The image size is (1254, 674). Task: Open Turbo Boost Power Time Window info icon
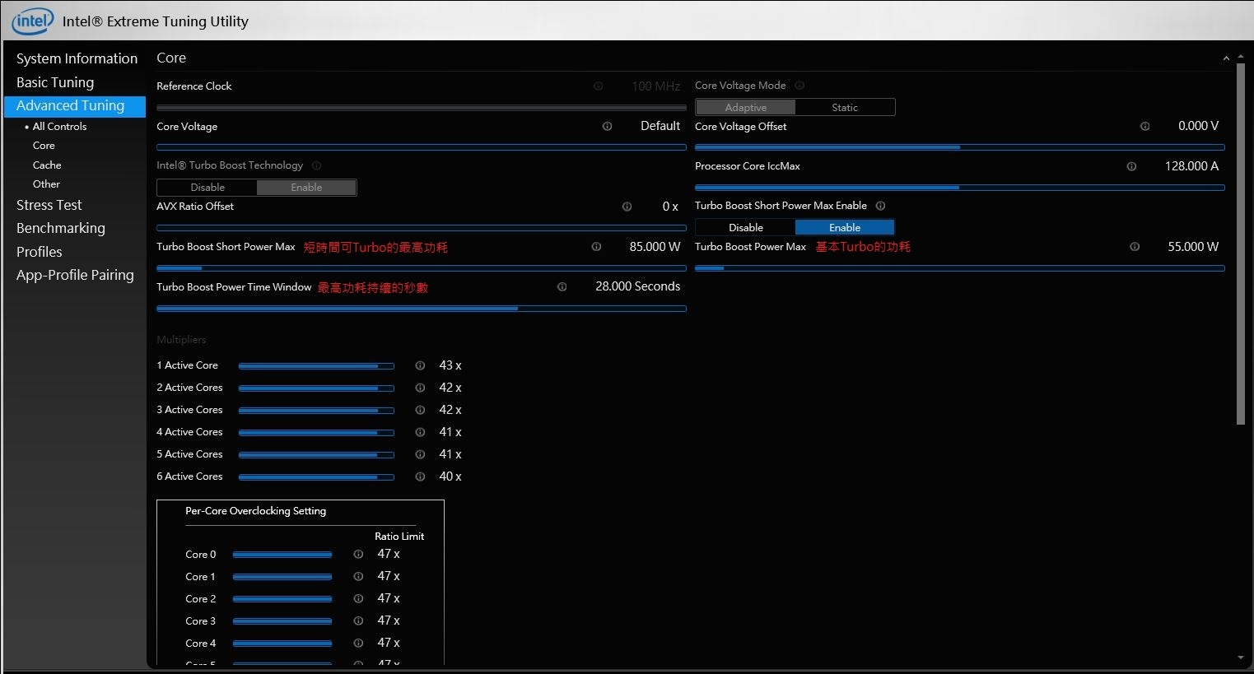[562, 287]
